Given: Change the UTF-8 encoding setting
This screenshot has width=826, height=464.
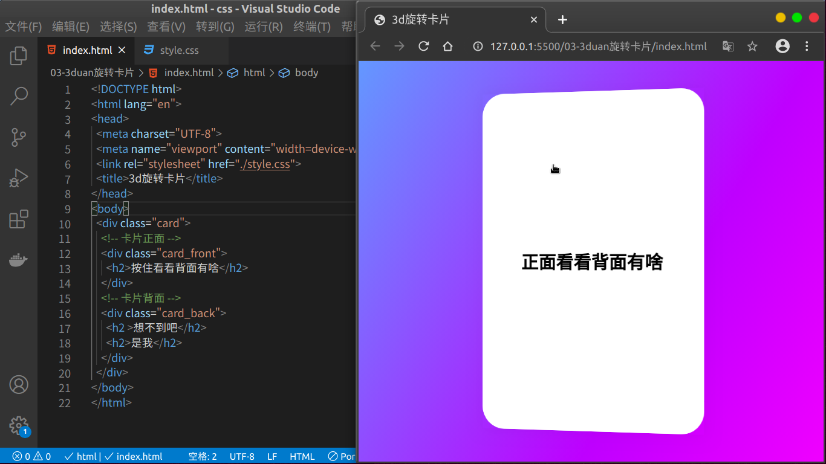Looking at the screenshot, I should click(242, 456).
